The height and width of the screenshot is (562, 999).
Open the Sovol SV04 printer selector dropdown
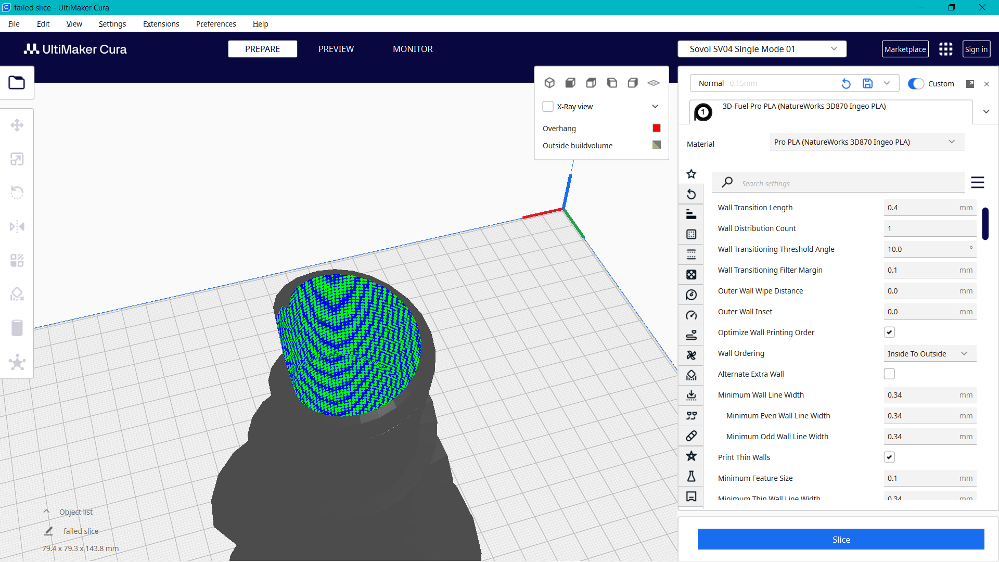click(x=762, y=49)
